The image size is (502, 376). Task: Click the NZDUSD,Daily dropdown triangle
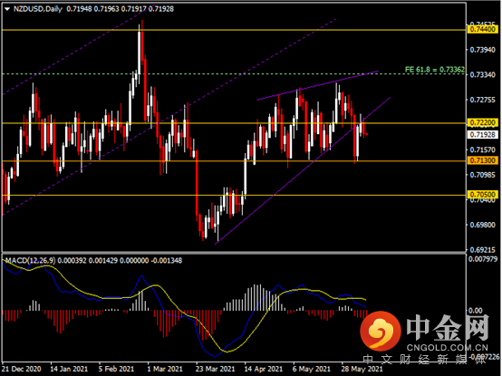pyautogui.click(x=7, y=9)
